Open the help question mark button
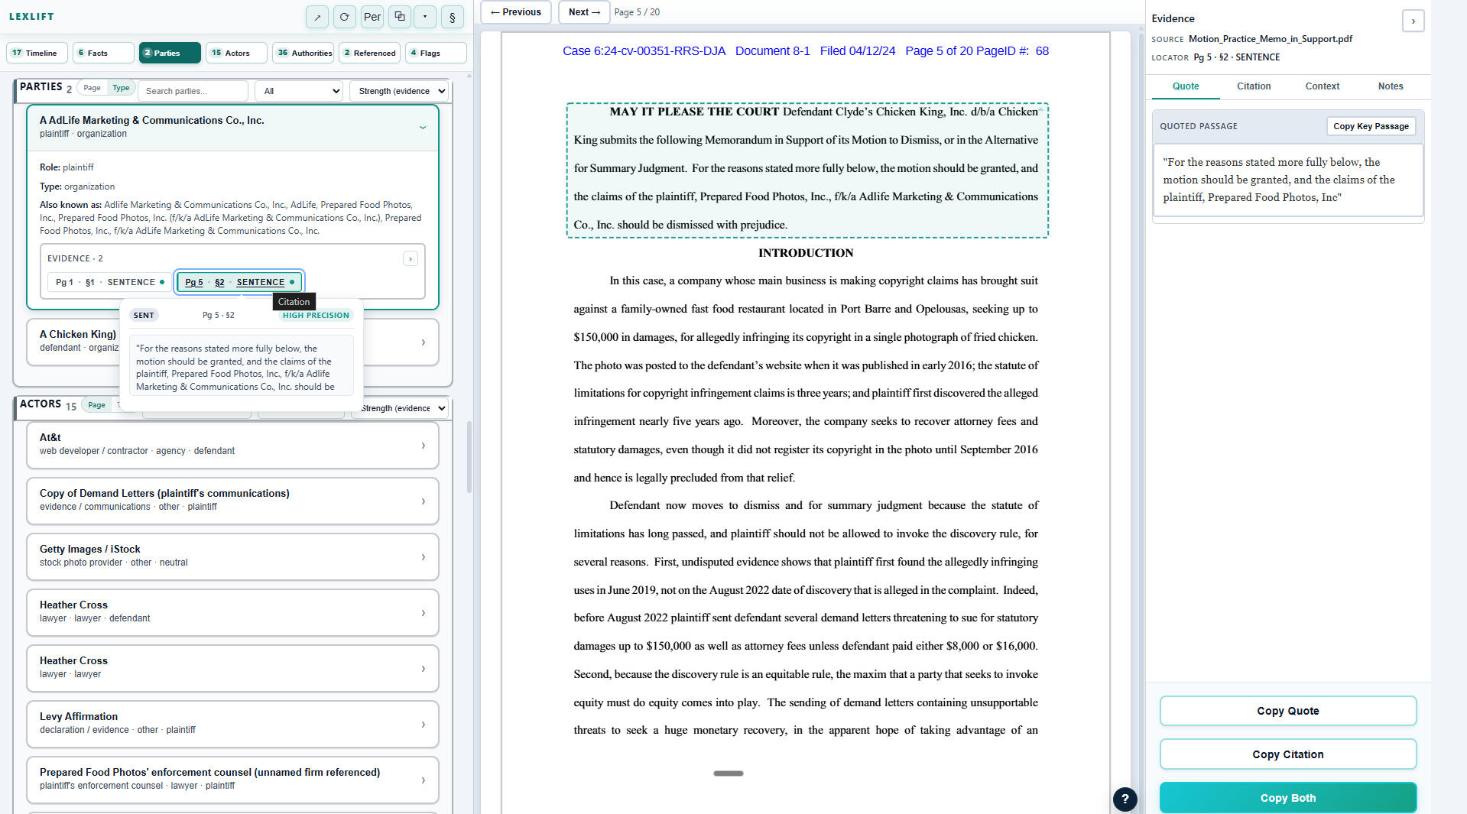 click(x=1125, y=799)
